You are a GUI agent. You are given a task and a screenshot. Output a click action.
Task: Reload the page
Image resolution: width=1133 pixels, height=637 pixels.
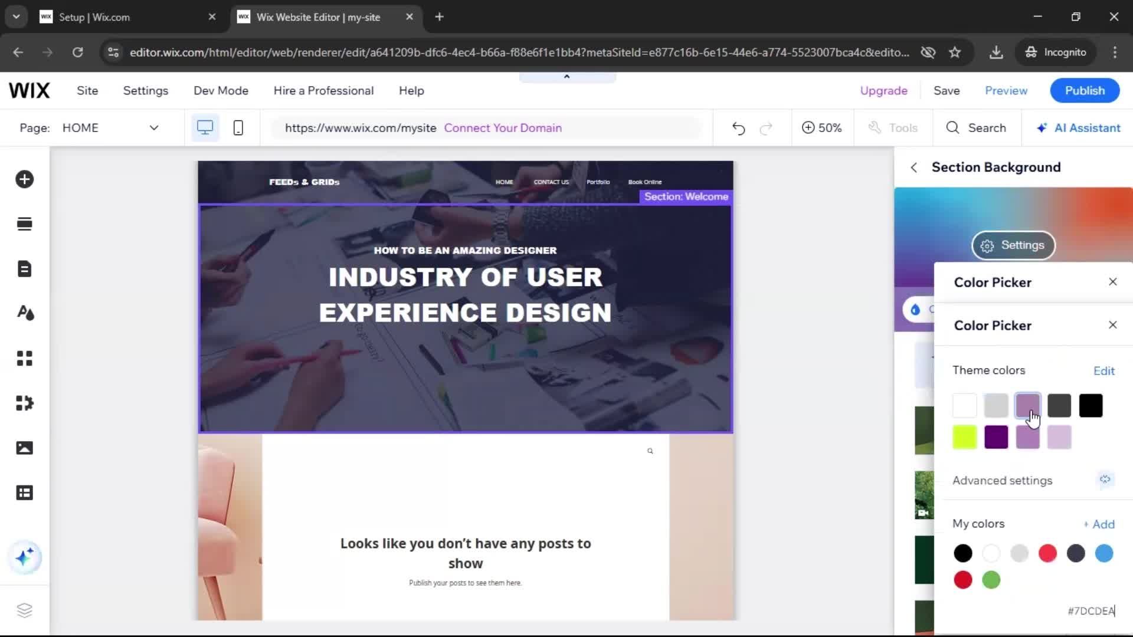click(x=77, y=52)
